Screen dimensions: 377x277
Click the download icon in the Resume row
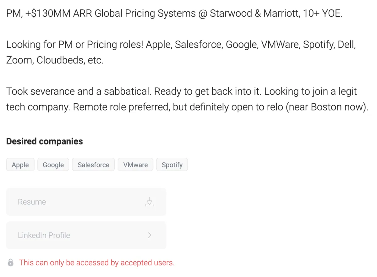click(x=150, y=202)
